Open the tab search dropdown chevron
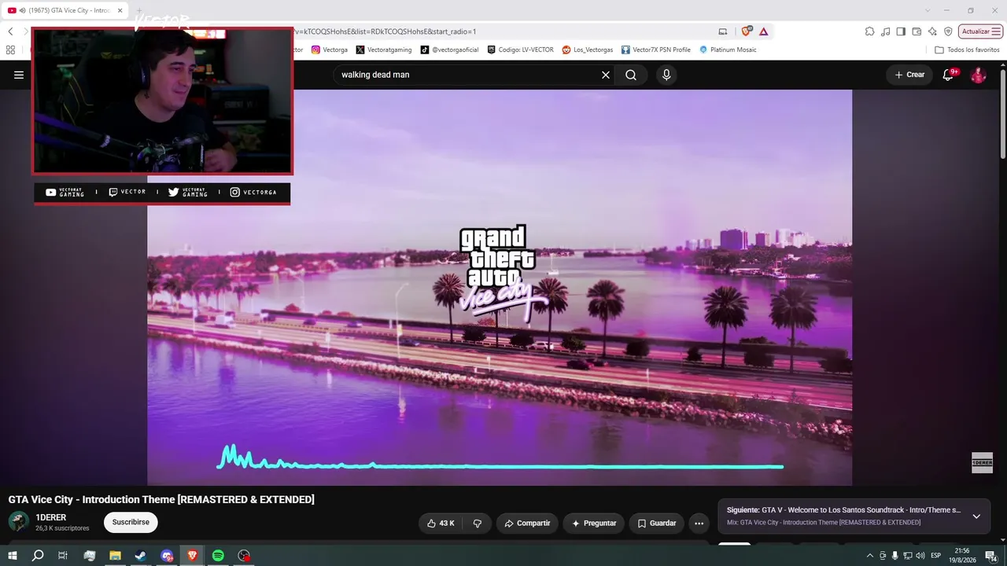The width and height of the screenshot is (1007, 566). pyautogui.click(x=927, y=10)
